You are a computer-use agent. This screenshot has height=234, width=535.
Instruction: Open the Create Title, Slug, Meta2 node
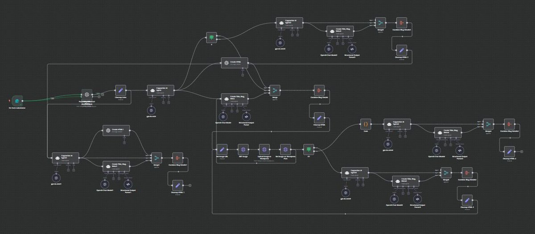point(340,31)
